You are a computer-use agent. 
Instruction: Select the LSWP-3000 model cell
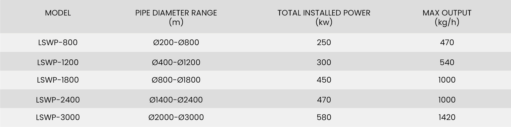tap(58, 117)
